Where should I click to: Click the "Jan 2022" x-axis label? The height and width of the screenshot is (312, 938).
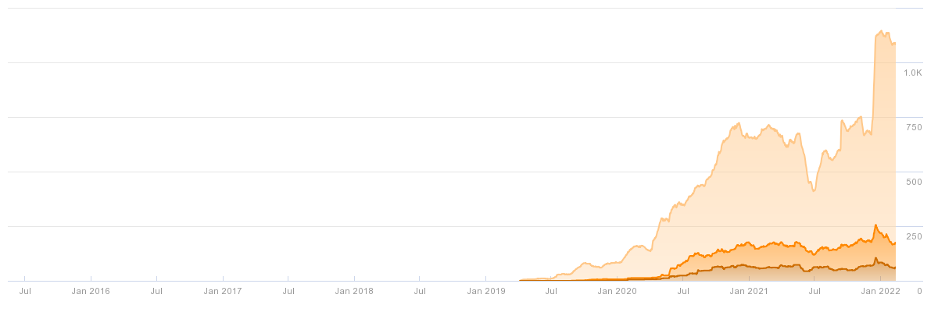point(882,291)
